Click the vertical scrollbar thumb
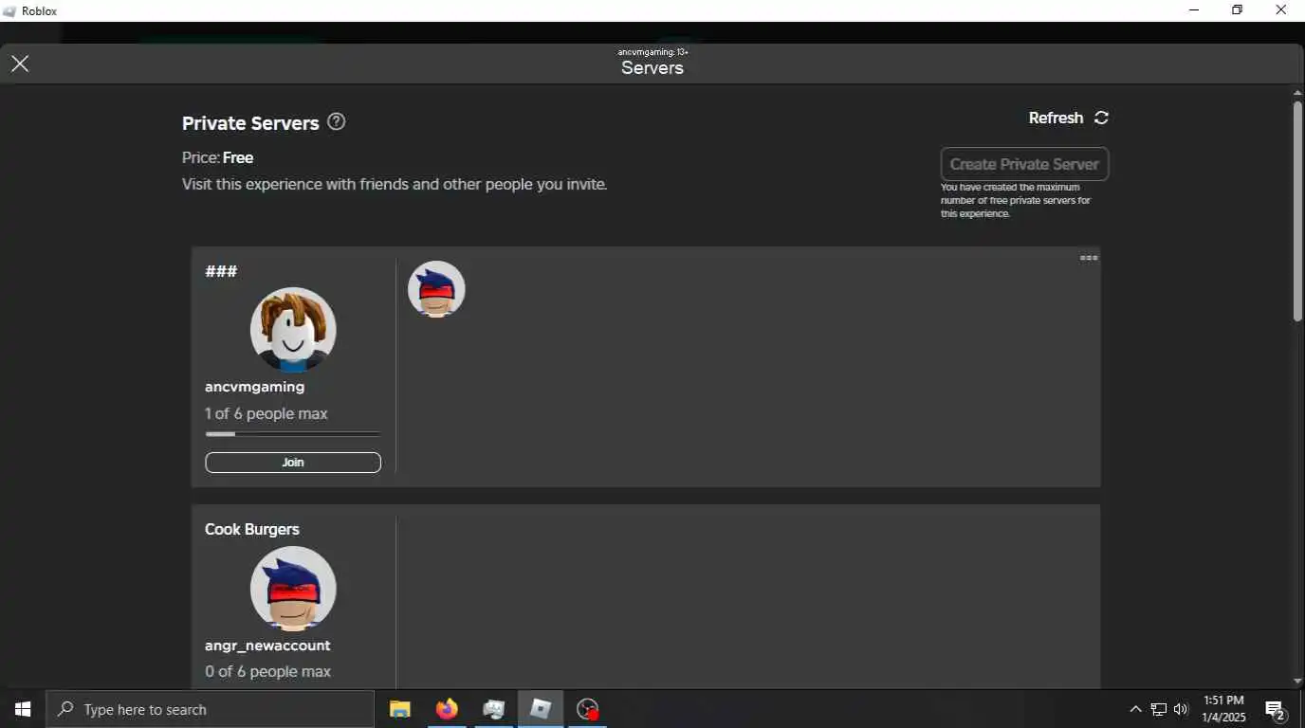This screenshot has height=728, width=1305. pyautogui.click(x=1297, y=210)
